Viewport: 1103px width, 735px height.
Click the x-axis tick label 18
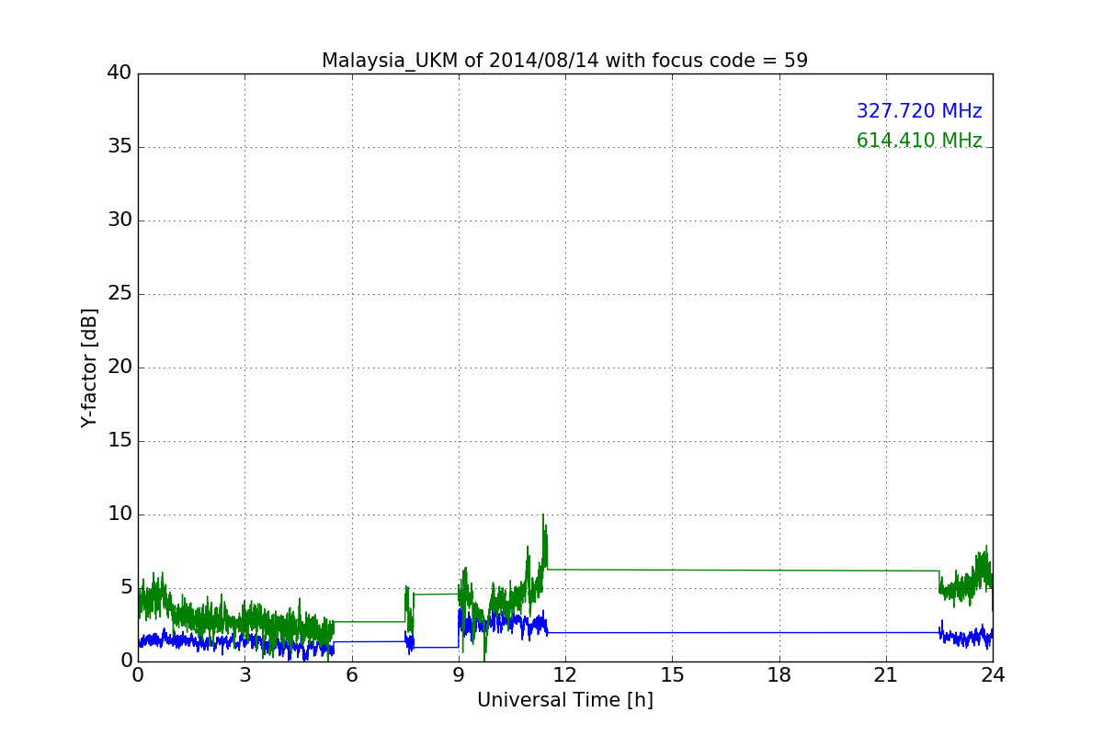[779, 675]
